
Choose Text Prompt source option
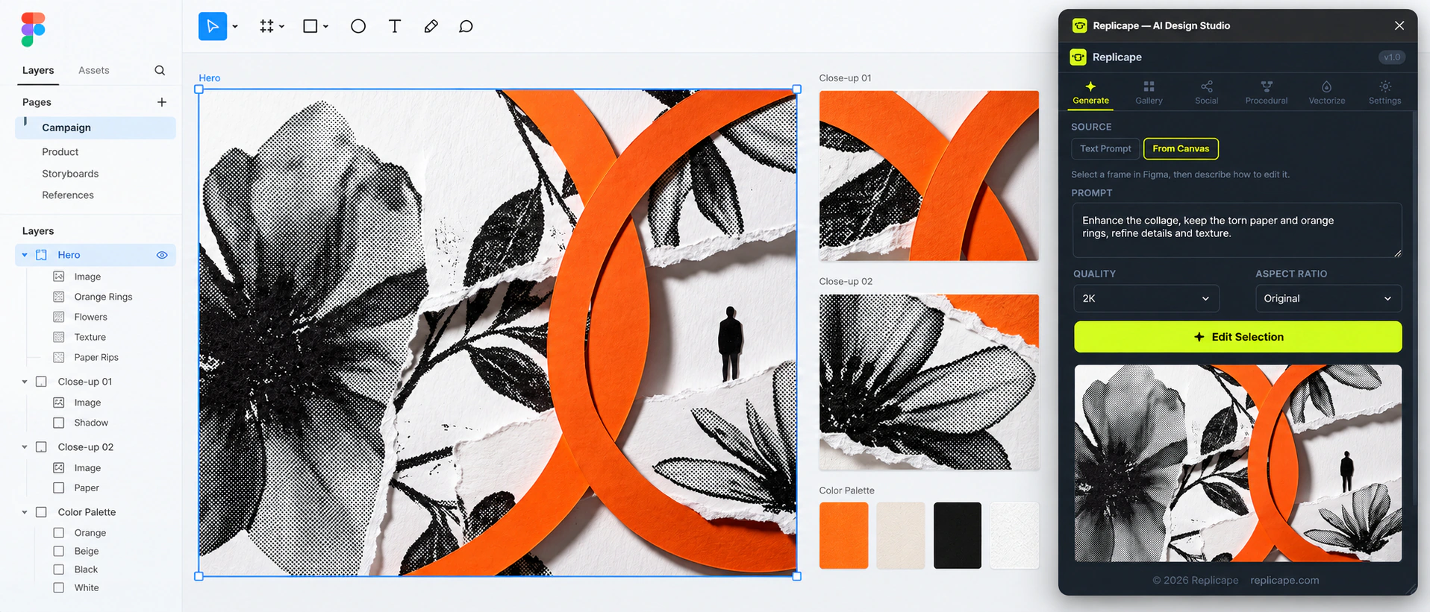1105,148
